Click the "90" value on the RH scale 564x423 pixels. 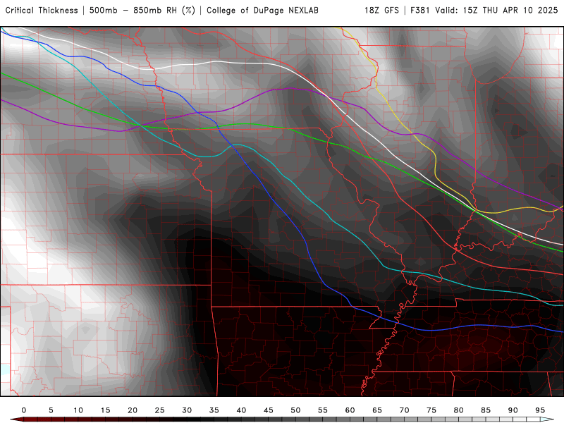(x=513, y=410)
